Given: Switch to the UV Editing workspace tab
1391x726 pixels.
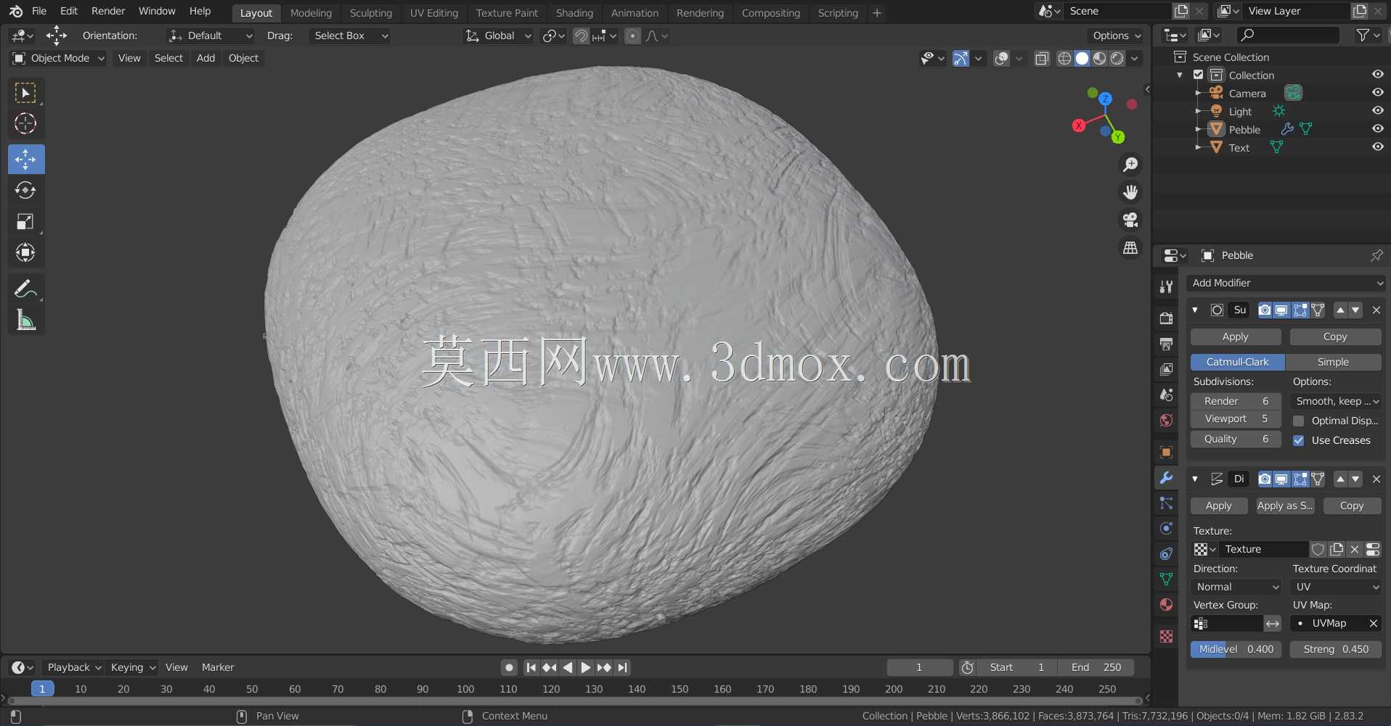Looking at the screenshot, I should [x=434, y=13].
